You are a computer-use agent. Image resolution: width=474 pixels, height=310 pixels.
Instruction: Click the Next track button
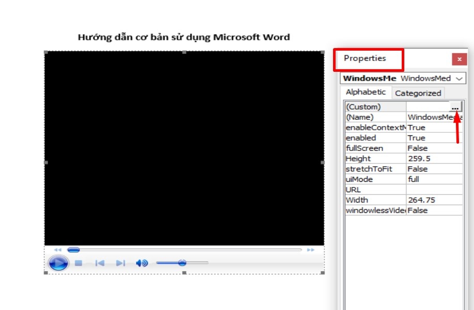click(121, 263)
